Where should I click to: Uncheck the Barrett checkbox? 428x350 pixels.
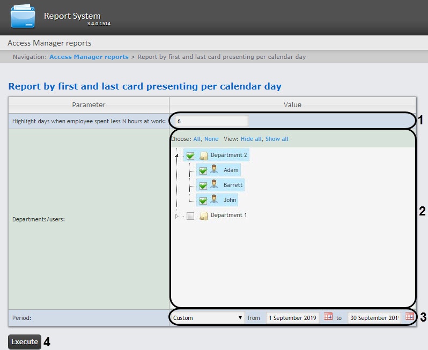(x=203, y=186)
